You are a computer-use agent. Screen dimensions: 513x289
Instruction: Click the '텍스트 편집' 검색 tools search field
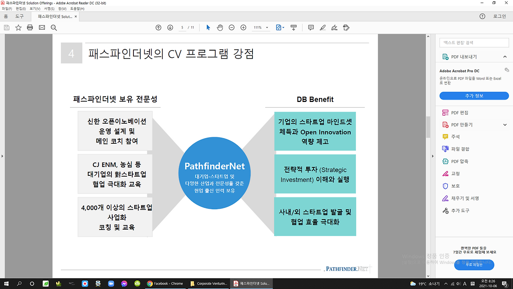474,43
